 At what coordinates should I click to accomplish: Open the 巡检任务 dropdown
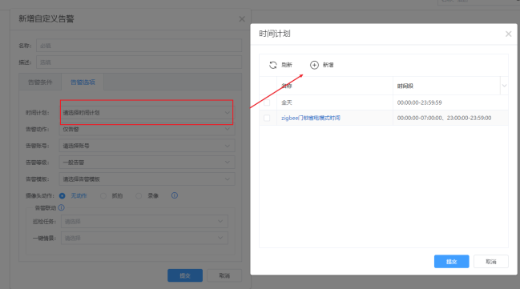144,222
